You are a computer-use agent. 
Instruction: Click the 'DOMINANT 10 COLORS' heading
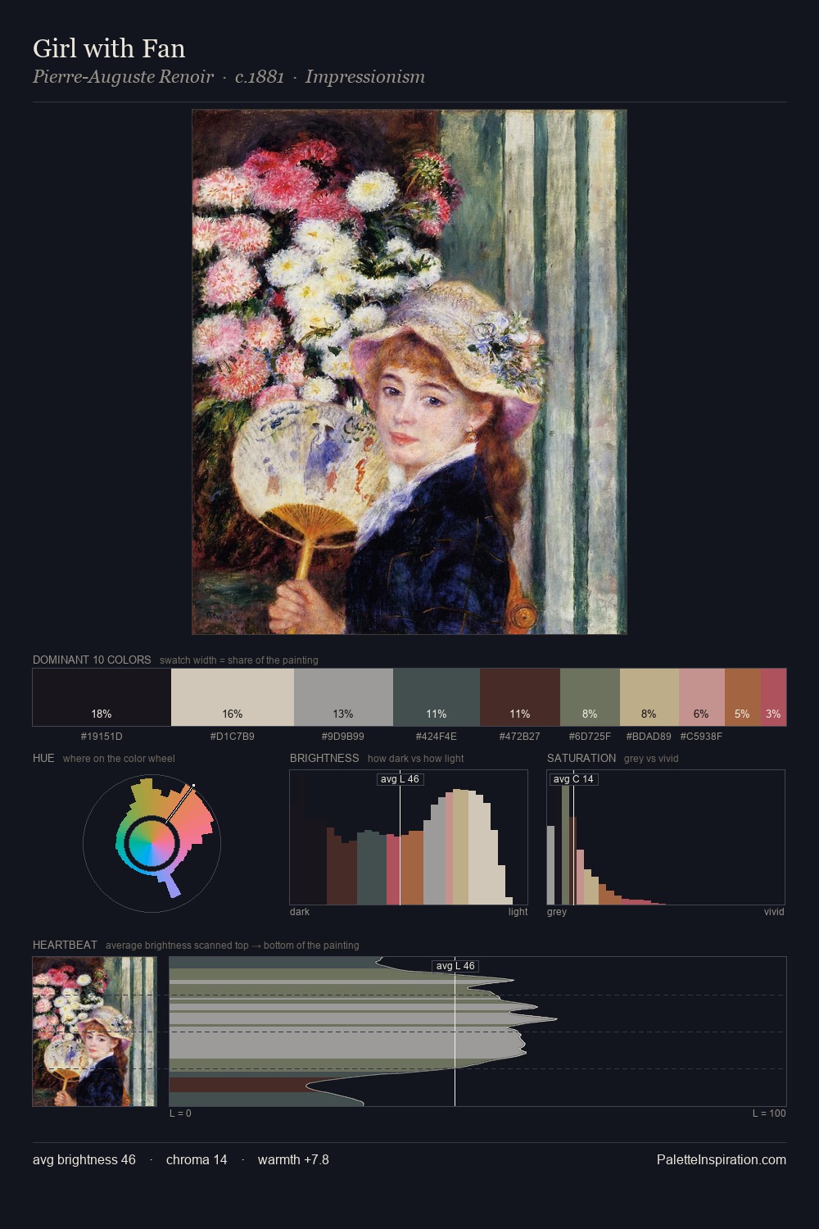tap(92, 660)
